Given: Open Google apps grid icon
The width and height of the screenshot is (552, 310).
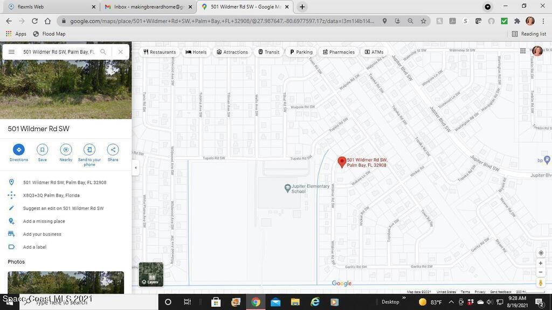Looking at the screenshot, I should click(523, 51).
